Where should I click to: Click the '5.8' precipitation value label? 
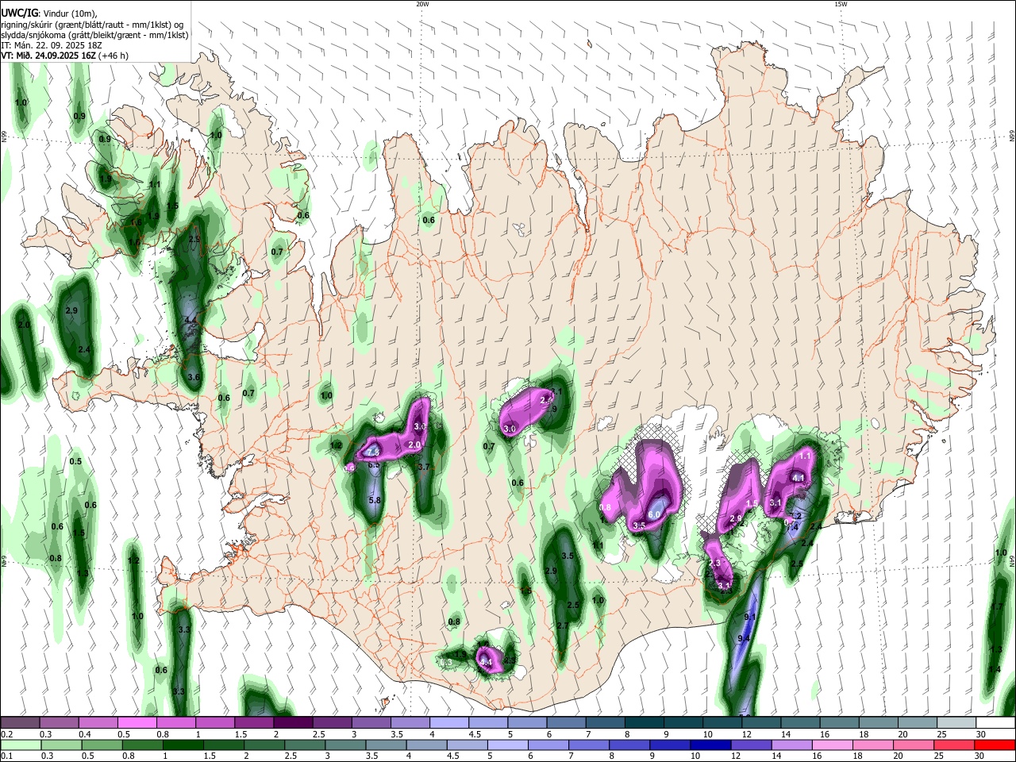[375, 500]
